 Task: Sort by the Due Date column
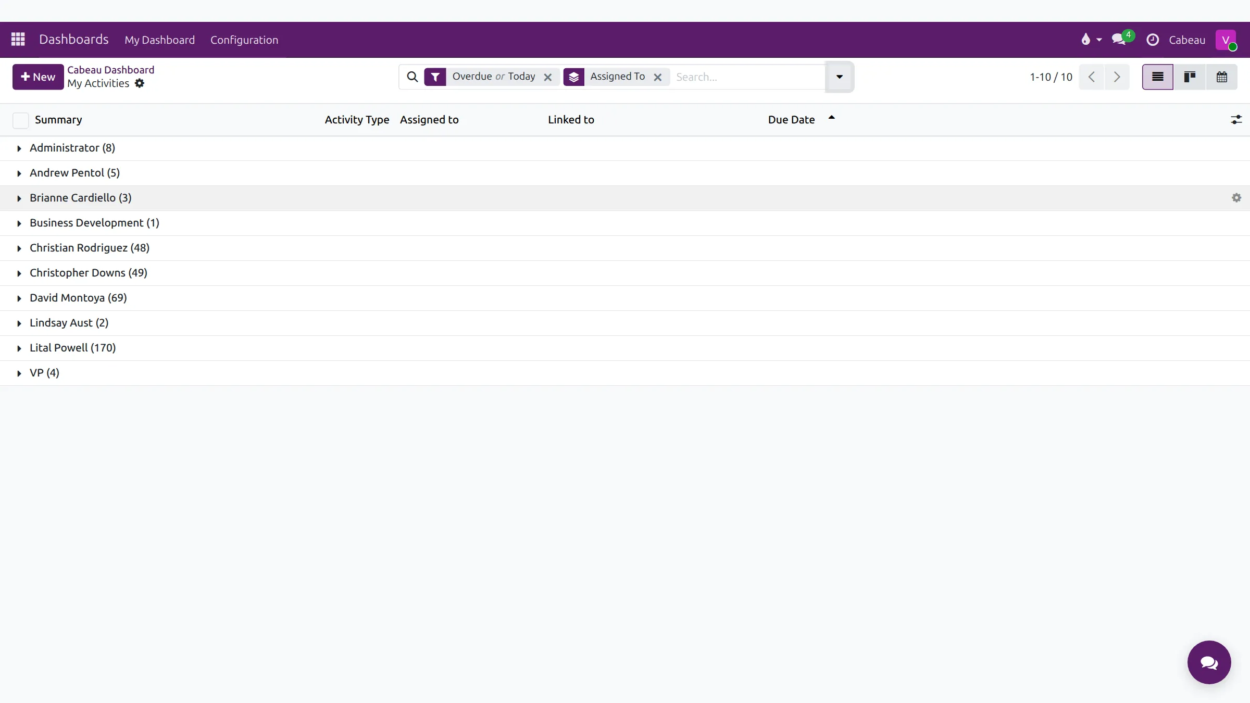tap(791, 120)
